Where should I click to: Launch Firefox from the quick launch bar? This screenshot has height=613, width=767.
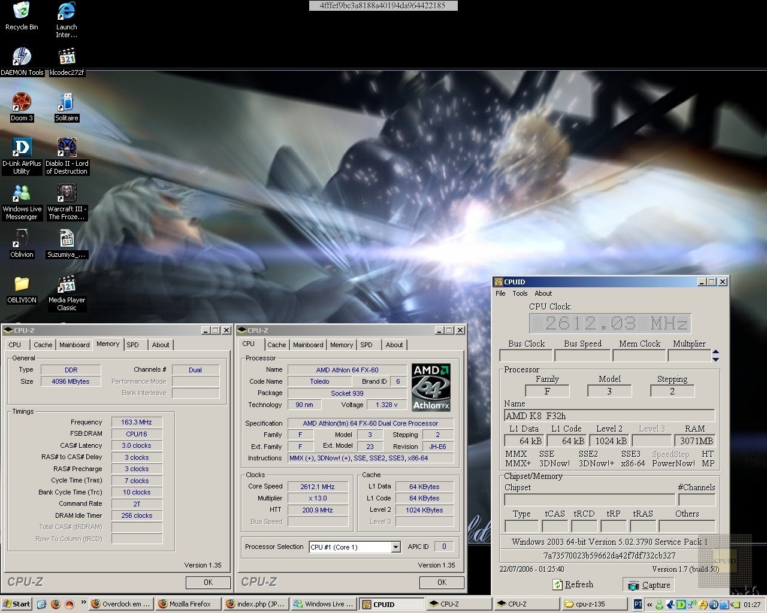[x=56, y=604]
